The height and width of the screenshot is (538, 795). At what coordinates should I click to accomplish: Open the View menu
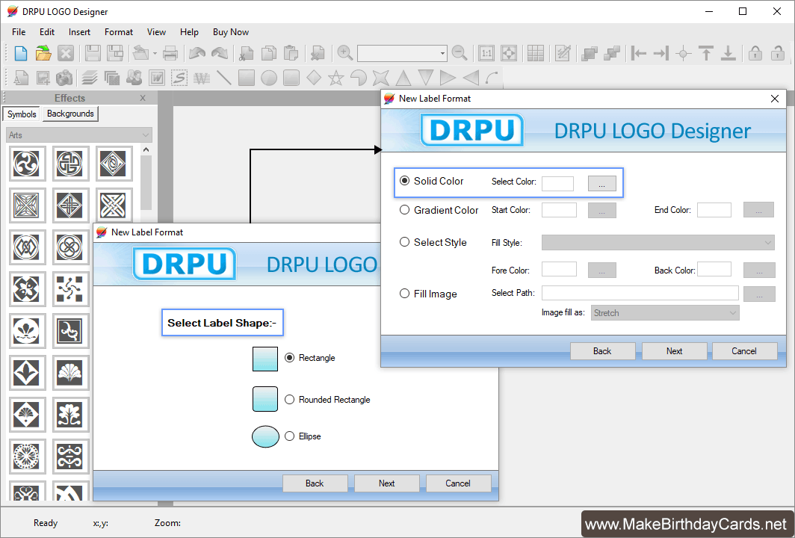tap(157, 32)
